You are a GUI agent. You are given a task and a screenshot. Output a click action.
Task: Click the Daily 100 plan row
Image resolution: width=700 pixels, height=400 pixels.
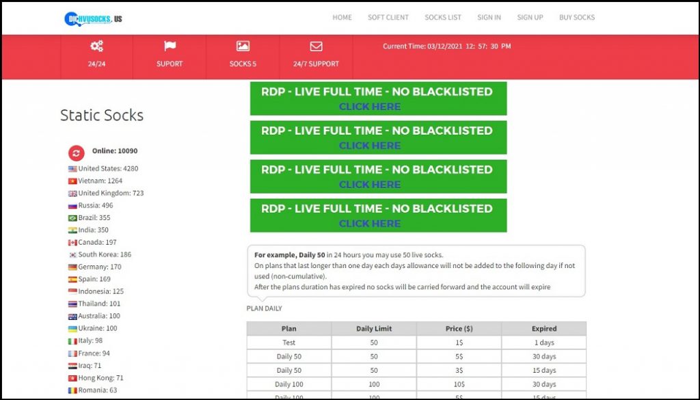click(288, 384)
